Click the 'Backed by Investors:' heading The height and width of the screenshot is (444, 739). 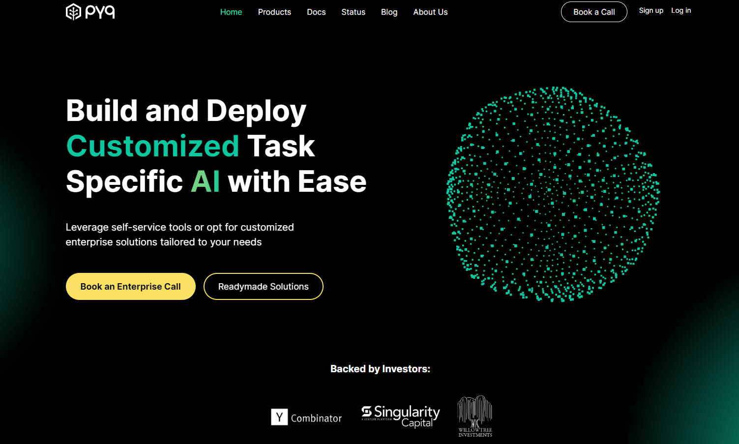click(x=380, y=369)
